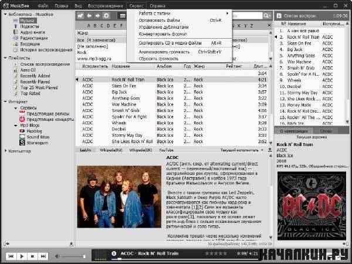The width and height of the screenshot is (352, 264).
Task: Expand Списки воспроизведения playlist folder
Action: [x=15, y=65]
